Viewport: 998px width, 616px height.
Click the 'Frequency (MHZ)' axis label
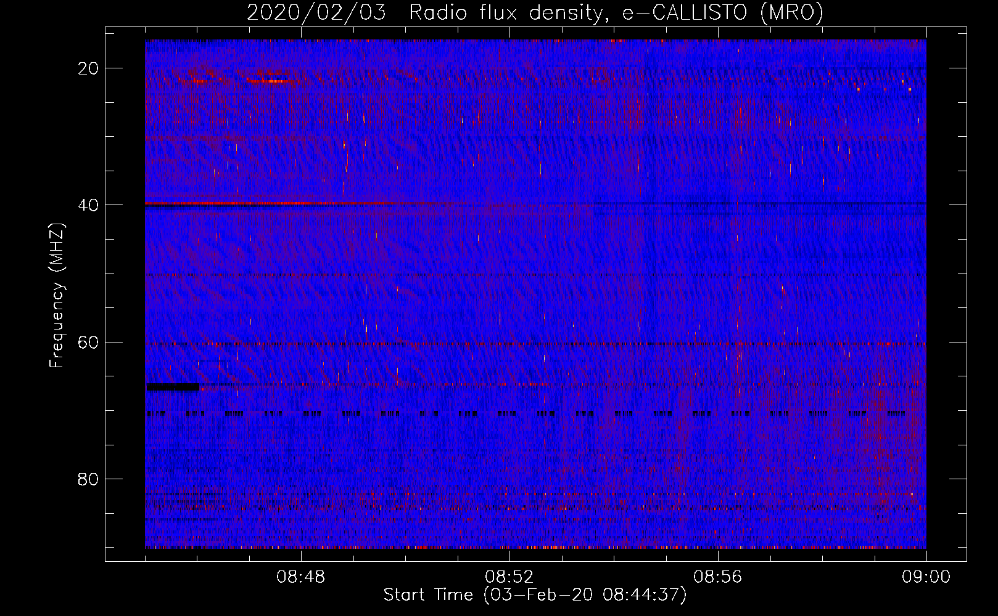pos(56,296)
